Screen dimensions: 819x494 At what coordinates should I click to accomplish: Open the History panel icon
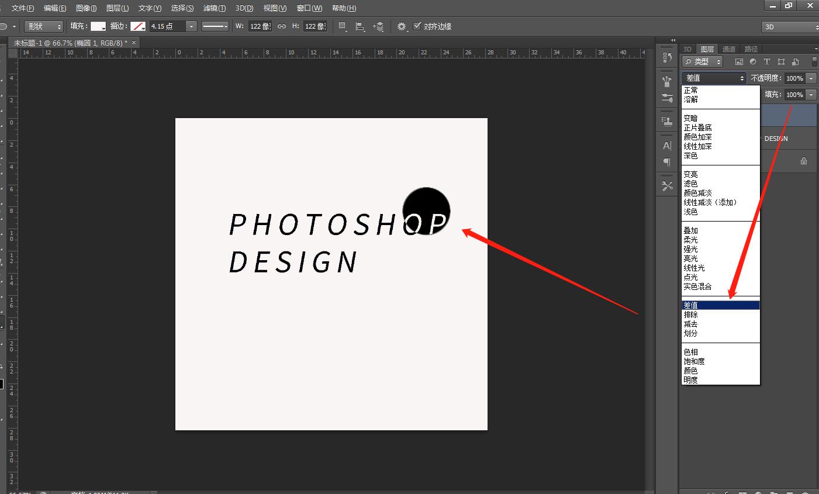pos(667,57)
